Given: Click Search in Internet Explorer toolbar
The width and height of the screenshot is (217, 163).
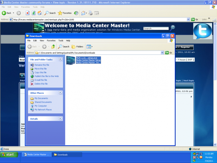Looking at the screenshot, I should point(50,13).
